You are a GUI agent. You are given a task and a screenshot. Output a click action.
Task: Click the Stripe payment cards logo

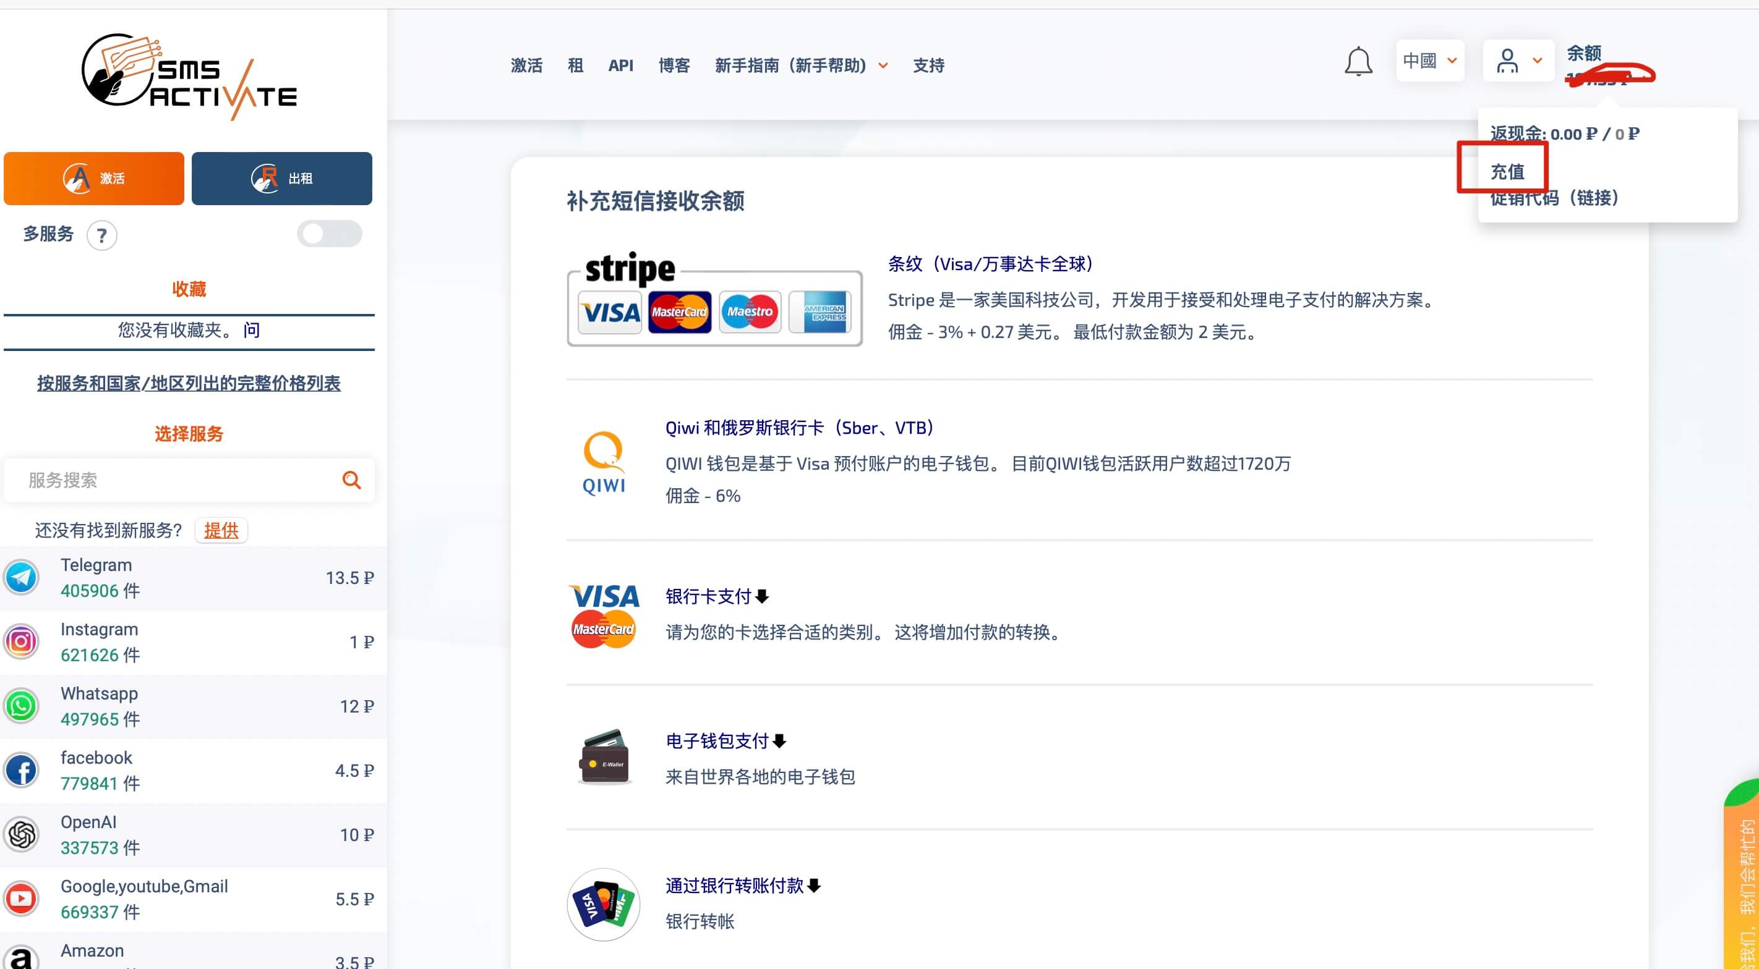[714, 300]
